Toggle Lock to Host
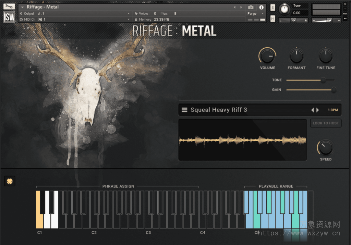The width and height of the screenshot is (351, 245). [325, 123]
